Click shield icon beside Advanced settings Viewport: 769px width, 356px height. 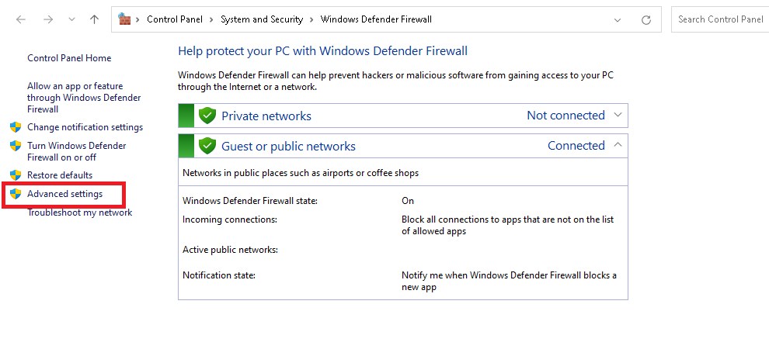click(16, 193)
